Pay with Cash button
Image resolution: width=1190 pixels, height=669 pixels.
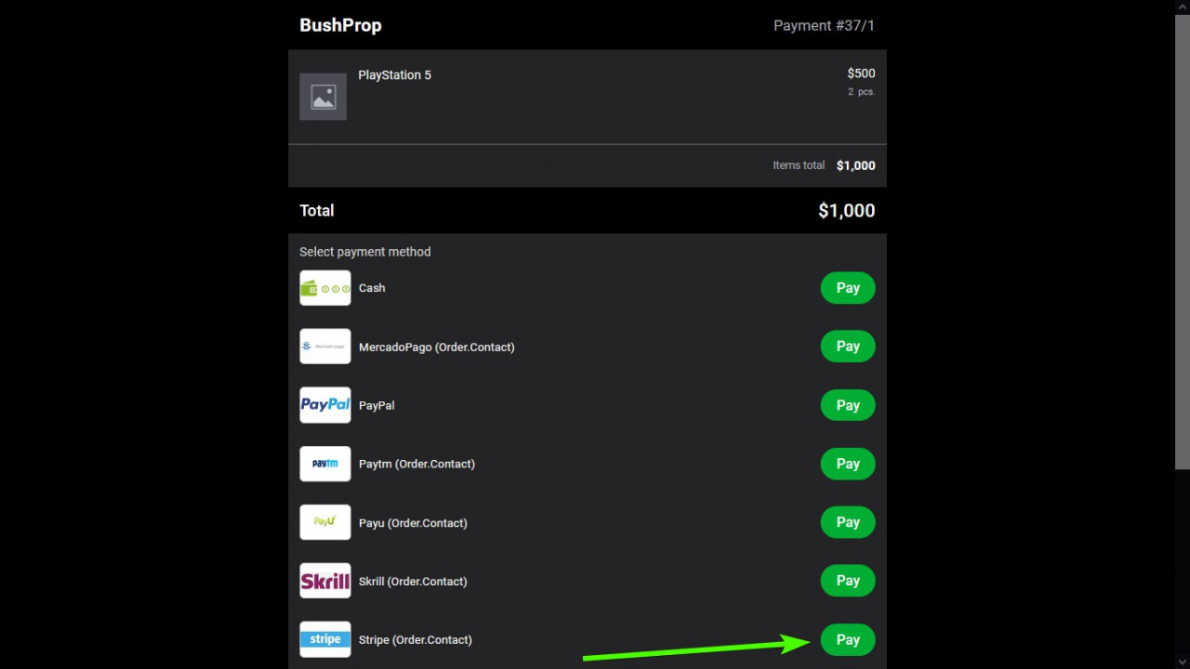[848, 288]
